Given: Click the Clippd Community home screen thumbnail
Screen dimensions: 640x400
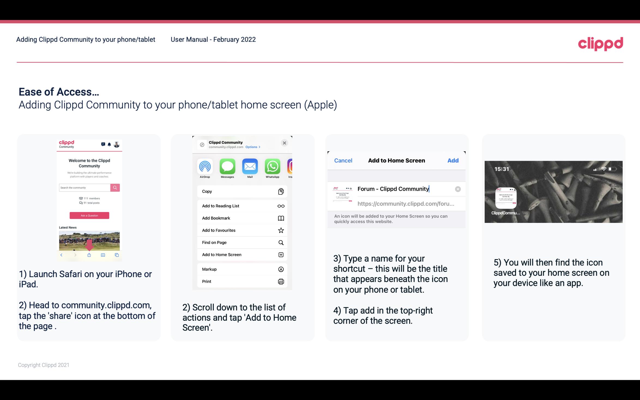Looking at the screenshot, I should 505,198.
